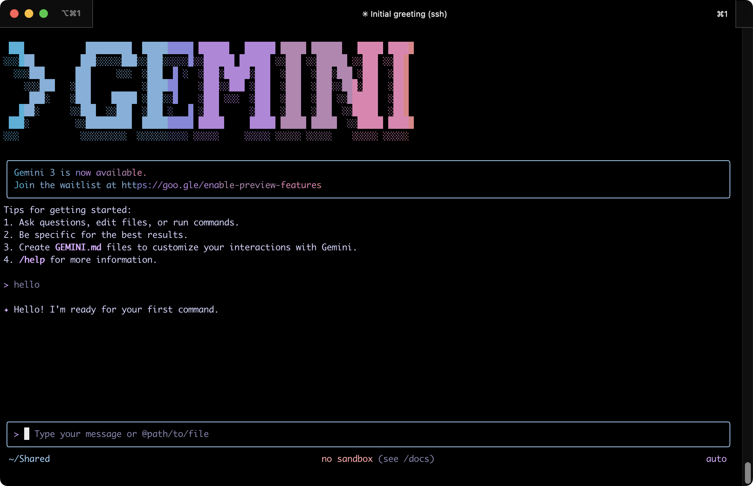753x486 pixels.
Task: Click the auto mode indicator in footer
Action: pos(716,459)
